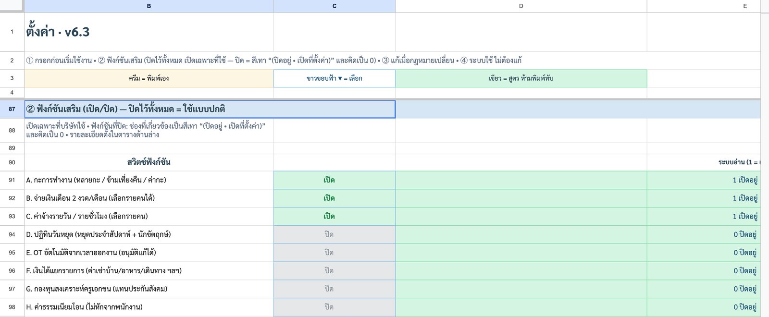
Task: Select the label H. ค่าธรรมเนียมโอน
Action: (x=84, y=307)
